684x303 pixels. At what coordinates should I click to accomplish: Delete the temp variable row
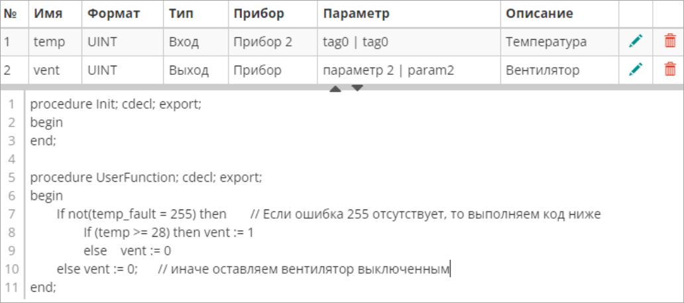click(670, 42)
